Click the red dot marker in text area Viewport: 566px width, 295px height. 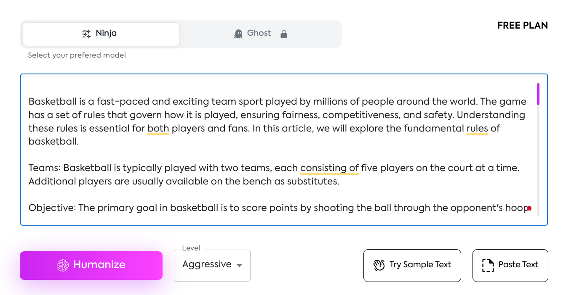pos(529,208)
